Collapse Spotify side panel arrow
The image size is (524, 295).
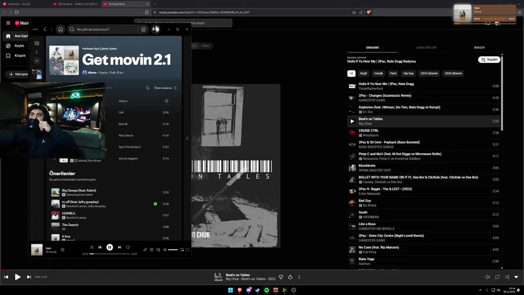pos(187,138)
